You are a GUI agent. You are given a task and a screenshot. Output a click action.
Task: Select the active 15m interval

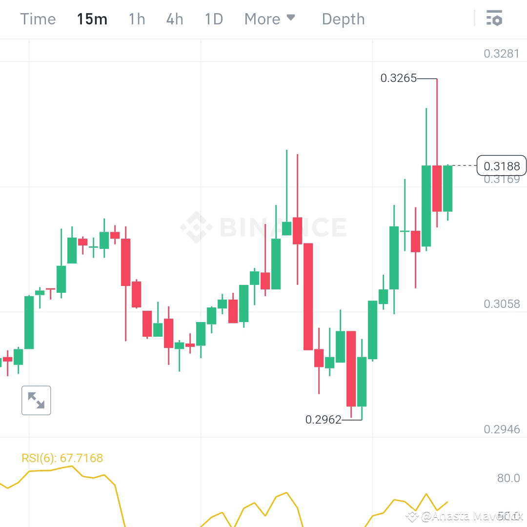(92, 19)
